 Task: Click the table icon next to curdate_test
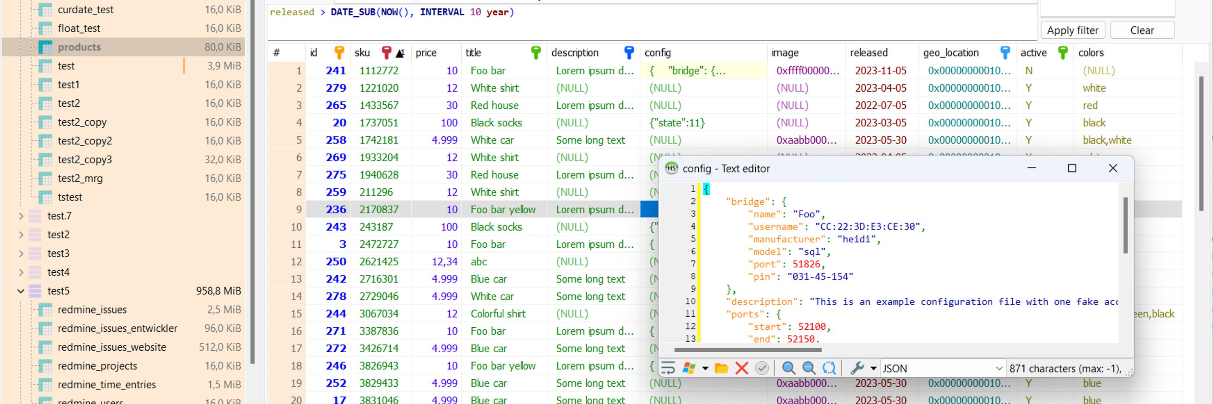tap(45, 9)
